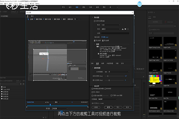Enable set start timecode checkbox

click(x=92, y=96)
